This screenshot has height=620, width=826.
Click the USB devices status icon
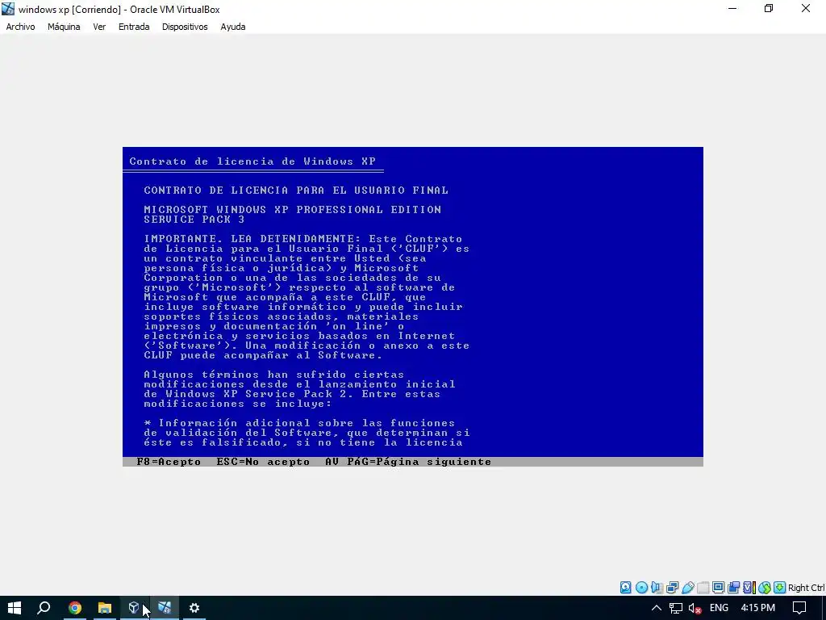click(688, 588)
